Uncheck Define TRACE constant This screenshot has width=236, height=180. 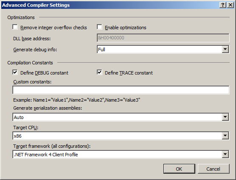tap(99, 72)
